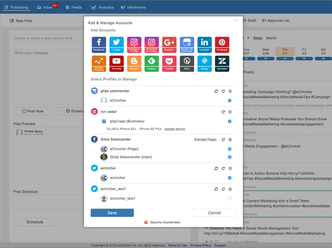Screen dimensions: 332x248
Task: Cancel the Add & Manage Accounts dialog
Action: 215,213
